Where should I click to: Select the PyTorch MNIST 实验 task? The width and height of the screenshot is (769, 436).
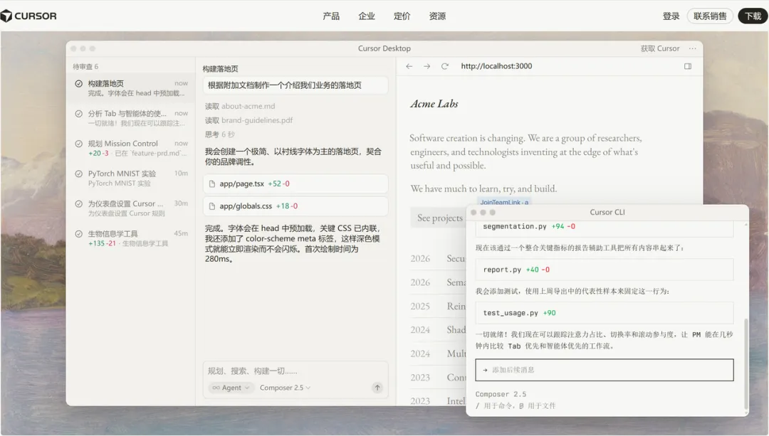(x=130, y=178)
